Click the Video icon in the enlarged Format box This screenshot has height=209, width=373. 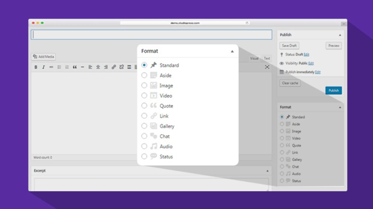[154, 96]
